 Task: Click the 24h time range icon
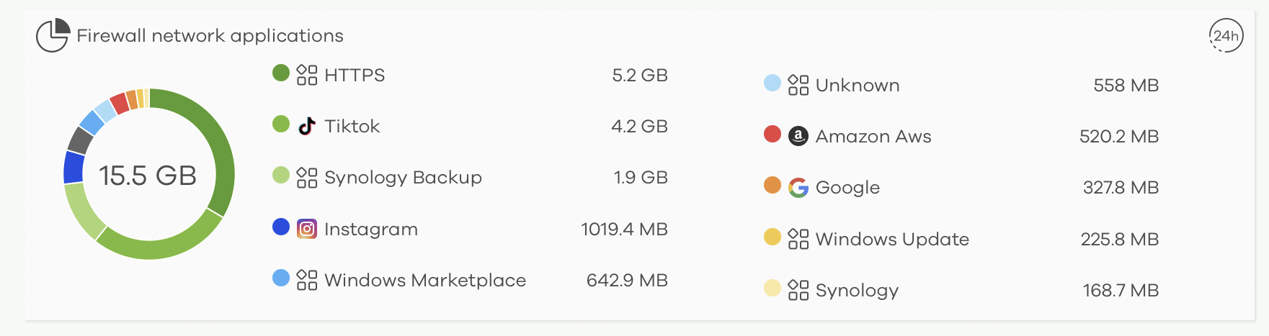pos(1226,36)
